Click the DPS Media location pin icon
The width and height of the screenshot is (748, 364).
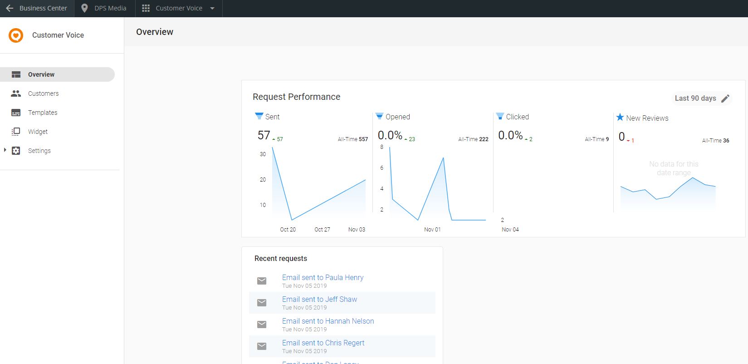[84, 8]
